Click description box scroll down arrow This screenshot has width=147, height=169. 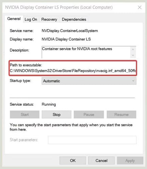pos(133,55)
